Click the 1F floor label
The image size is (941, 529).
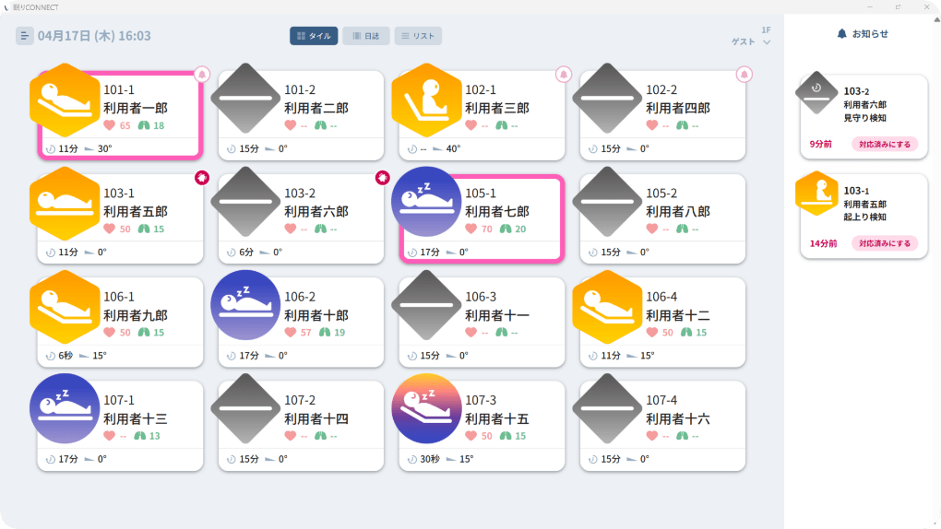click(766, 30)
